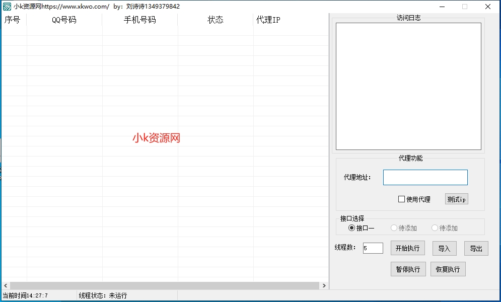The width and height of the screenshot is (501, 302).
Task: Click the 线程数 number field
Action: point(373,248)
